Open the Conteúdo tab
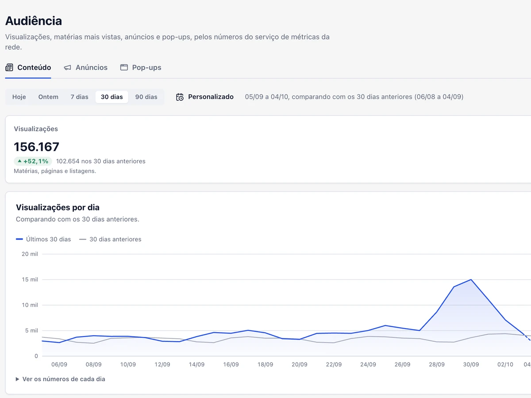 coord(28,68)
